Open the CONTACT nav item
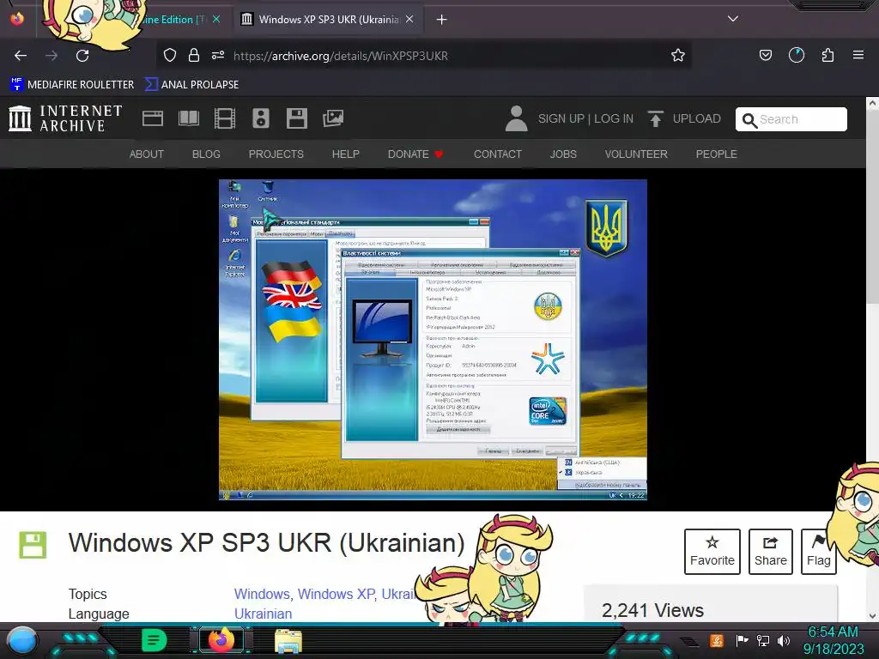 (497, 154)
